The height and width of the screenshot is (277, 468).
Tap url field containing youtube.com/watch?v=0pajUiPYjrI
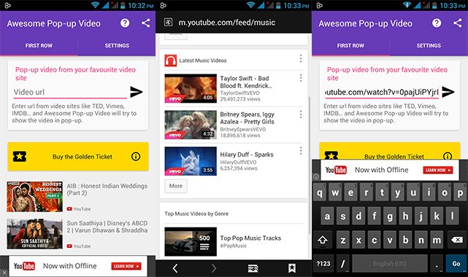tap(382, 92)
